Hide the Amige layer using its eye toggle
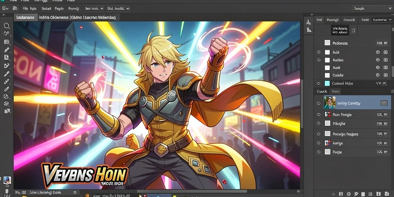 tap(319, 143)
